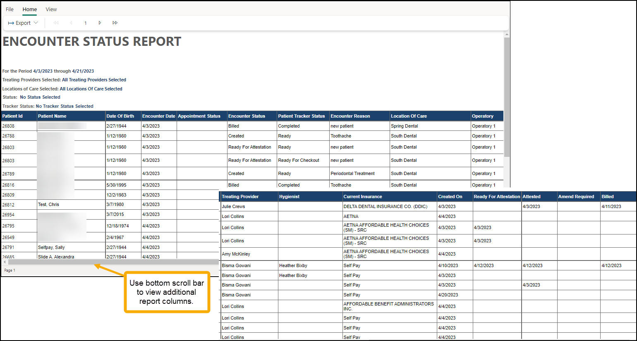Click Periodontal Treatment encounter reason

tap(352, 173)
